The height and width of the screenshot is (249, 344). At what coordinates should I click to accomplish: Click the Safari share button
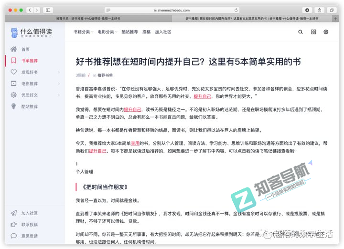(x=320, y=10)
